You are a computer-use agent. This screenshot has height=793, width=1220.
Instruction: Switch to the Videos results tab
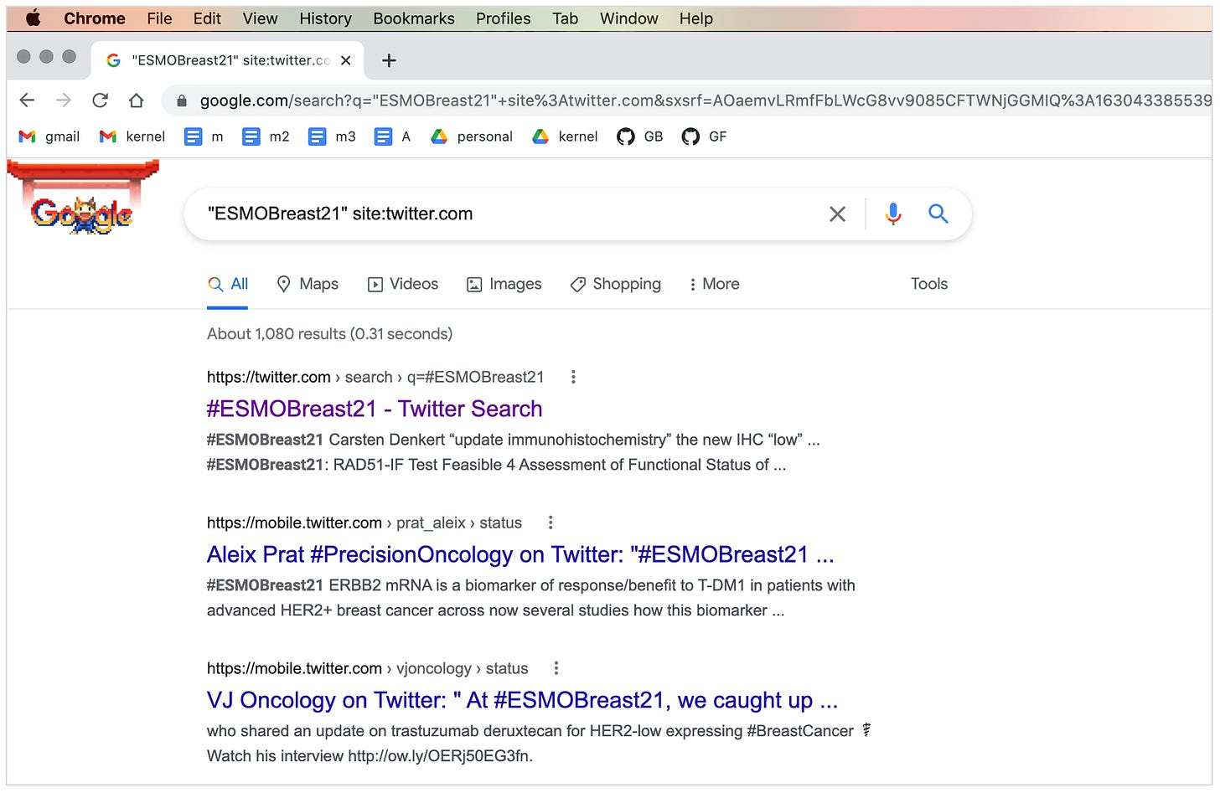tap(403, 285)
